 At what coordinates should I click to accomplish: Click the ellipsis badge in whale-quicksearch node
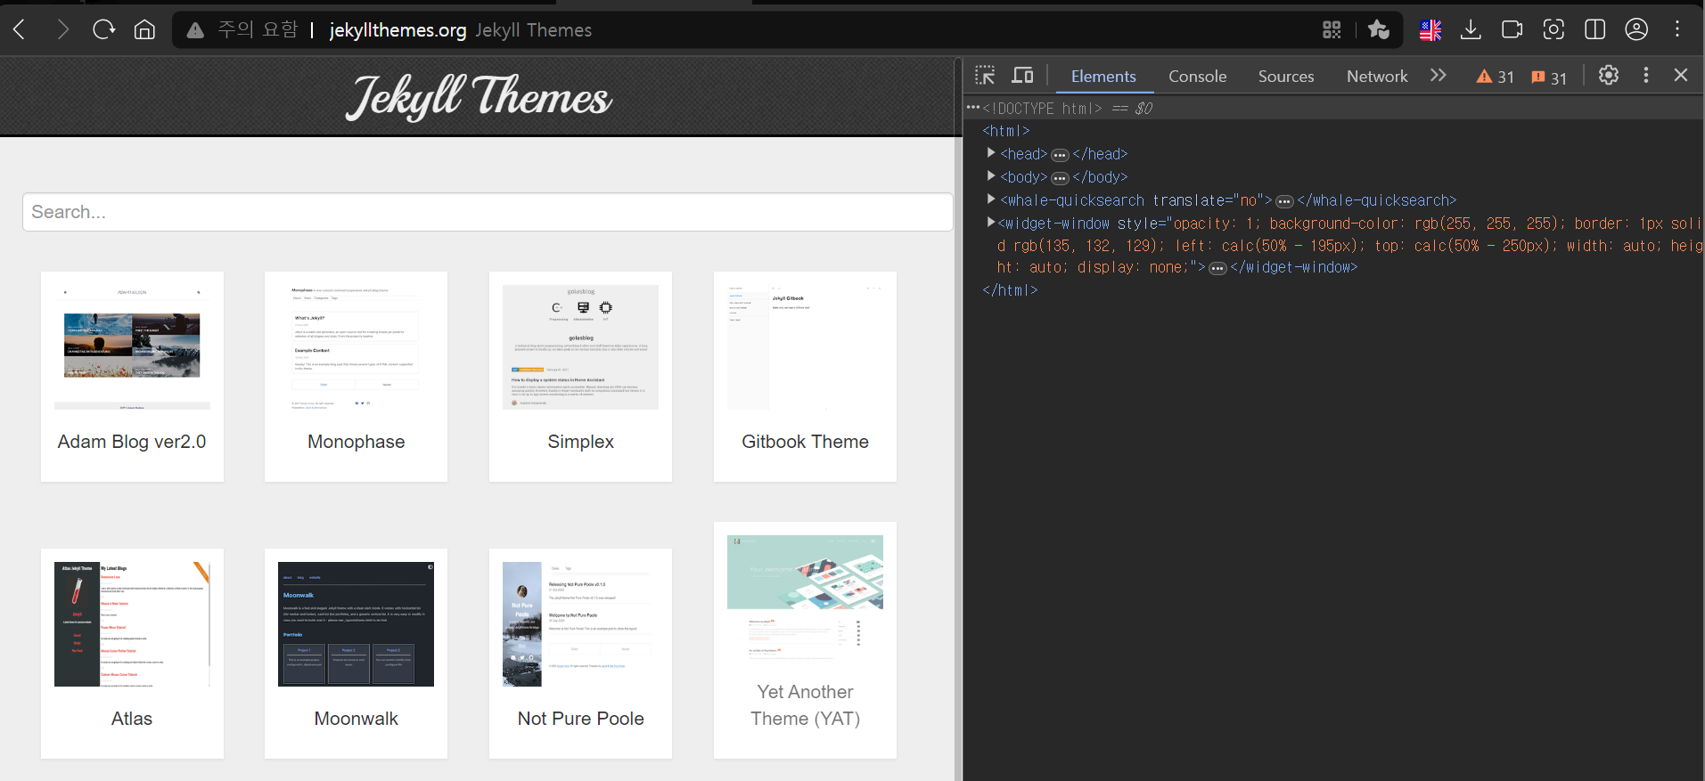pyautogui.click(x=1284, y=201)
